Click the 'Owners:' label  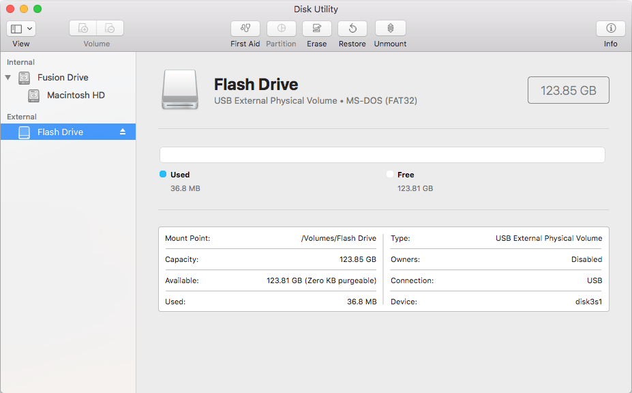click(x=405, y=259)
